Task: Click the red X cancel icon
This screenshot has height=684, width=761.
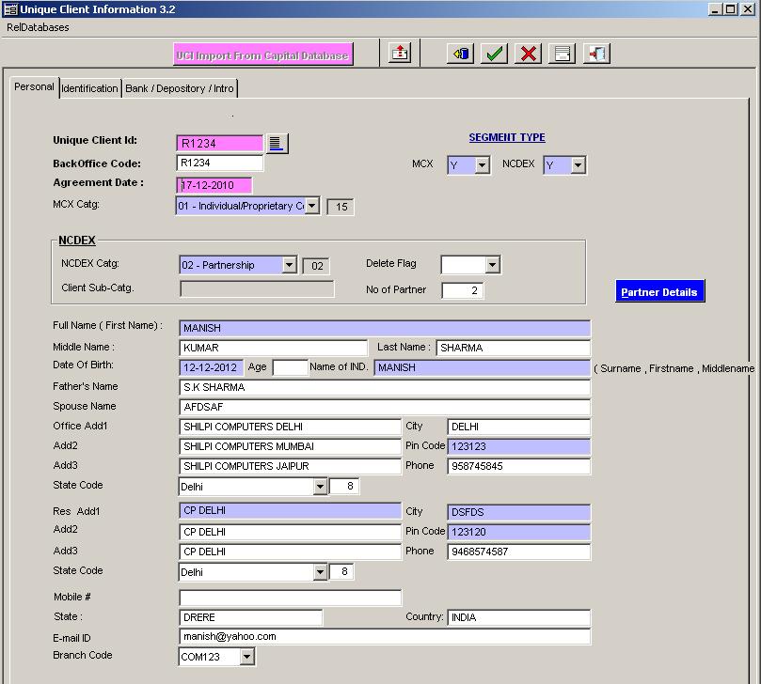Action: pos(529,54)
